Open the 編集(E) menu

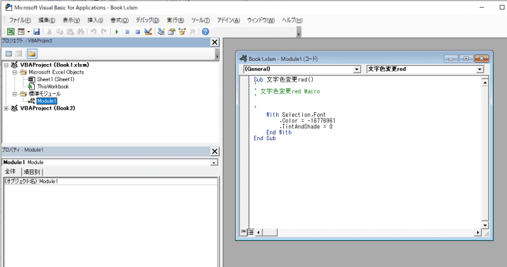pyautogui.click(x=47, y=20)
